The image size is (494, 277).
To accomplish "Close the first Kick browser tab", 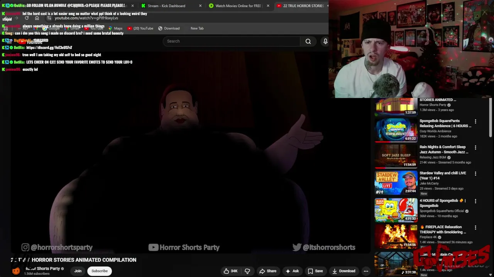I will (x=132, y=6).
